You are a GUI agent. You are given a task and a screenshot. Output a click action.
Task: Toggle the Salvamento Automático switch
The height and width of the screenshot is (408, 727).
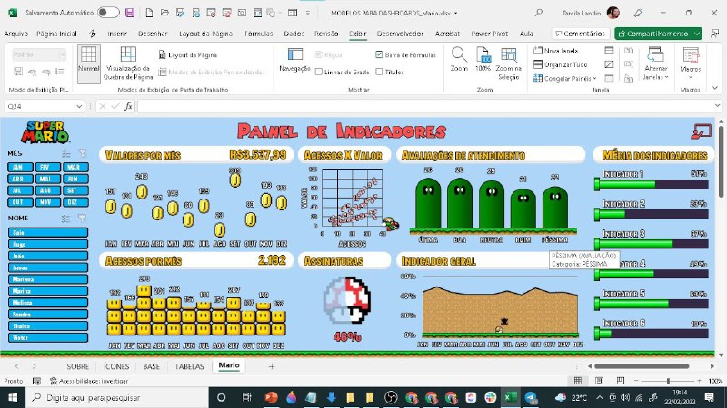[108, 13]
